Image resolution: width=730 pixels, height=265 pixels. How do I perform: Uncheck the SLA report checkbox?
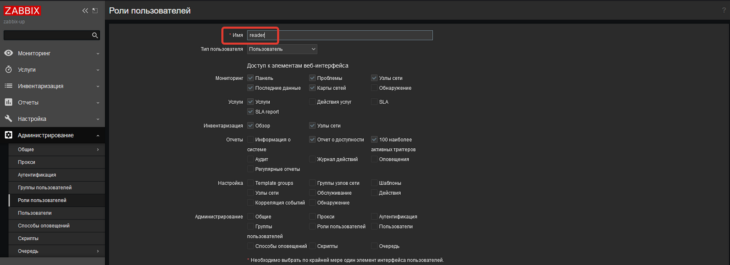click(250, 112)
